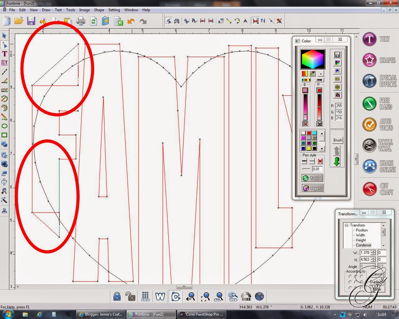
Task: Click the Duplicate button in the Transform panel
Action: (x=376, y=282)
